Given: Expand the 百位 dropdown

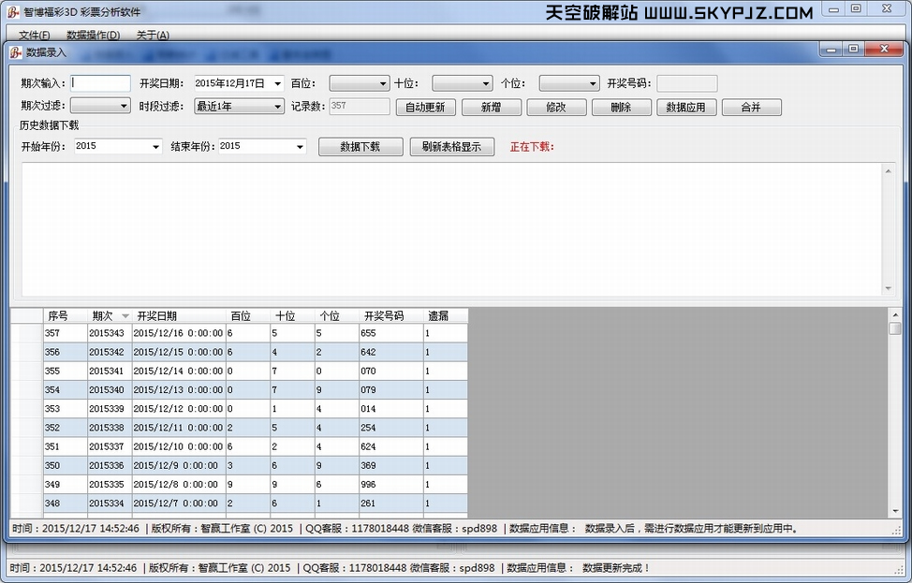Looking at the screenshot, I should tap(383, 83).
